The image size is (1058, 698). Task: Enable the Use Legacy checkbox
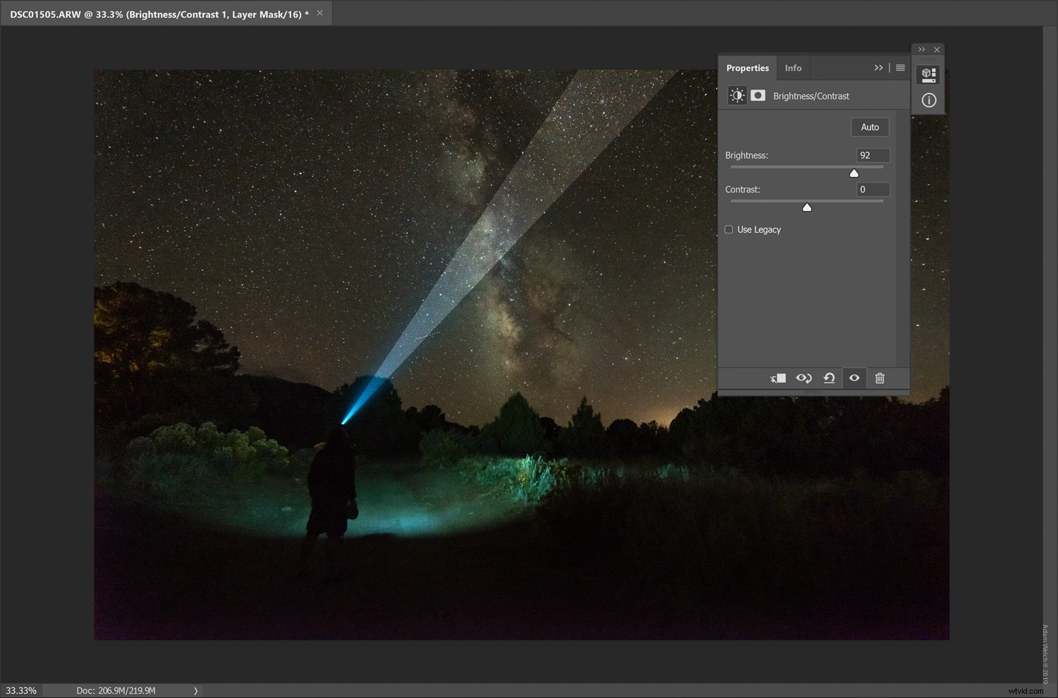click(729, 229)
